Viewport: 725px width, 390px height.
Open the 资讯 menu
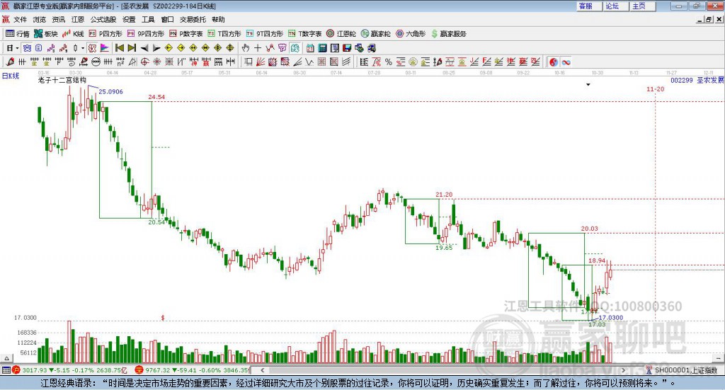59,19
